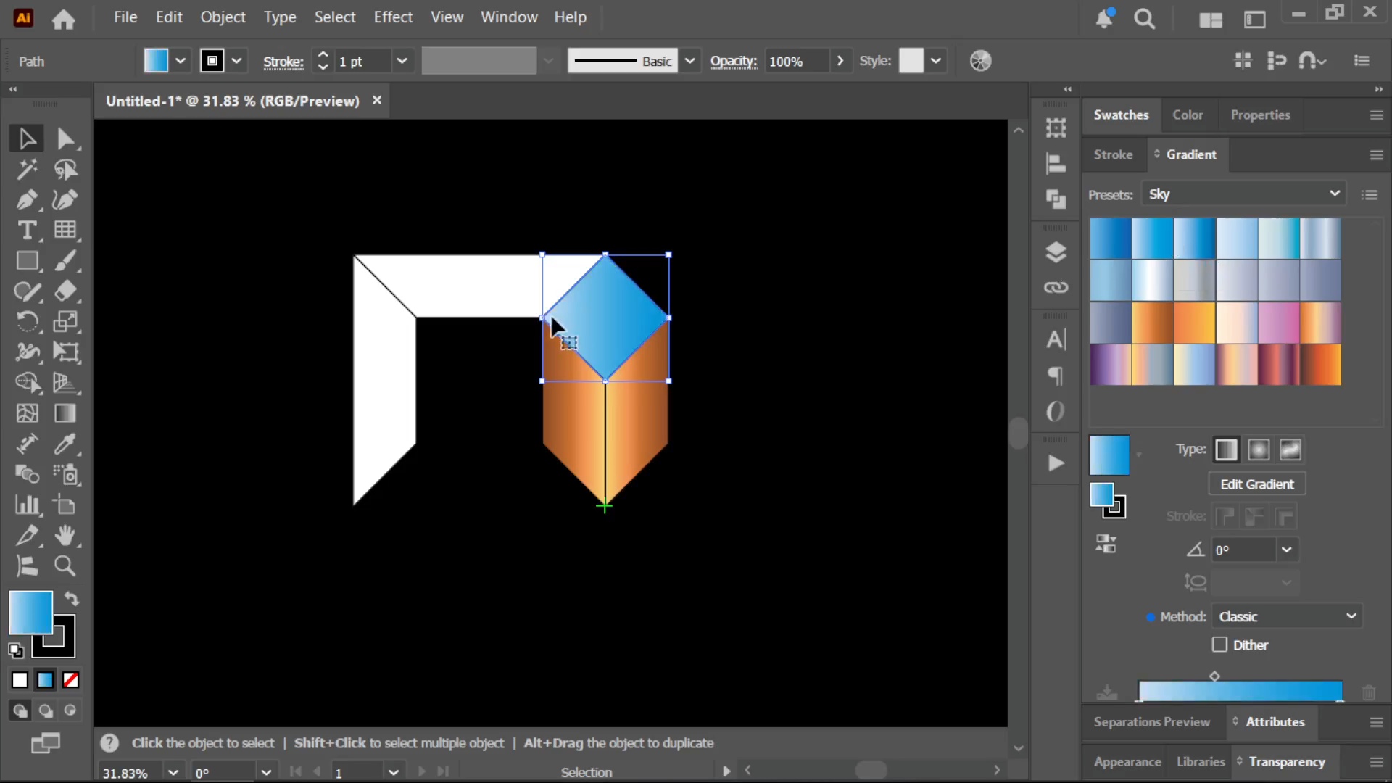Toggle Draw Behind mode
Viewport: 1392px width, 783px height.
[46, 711]
